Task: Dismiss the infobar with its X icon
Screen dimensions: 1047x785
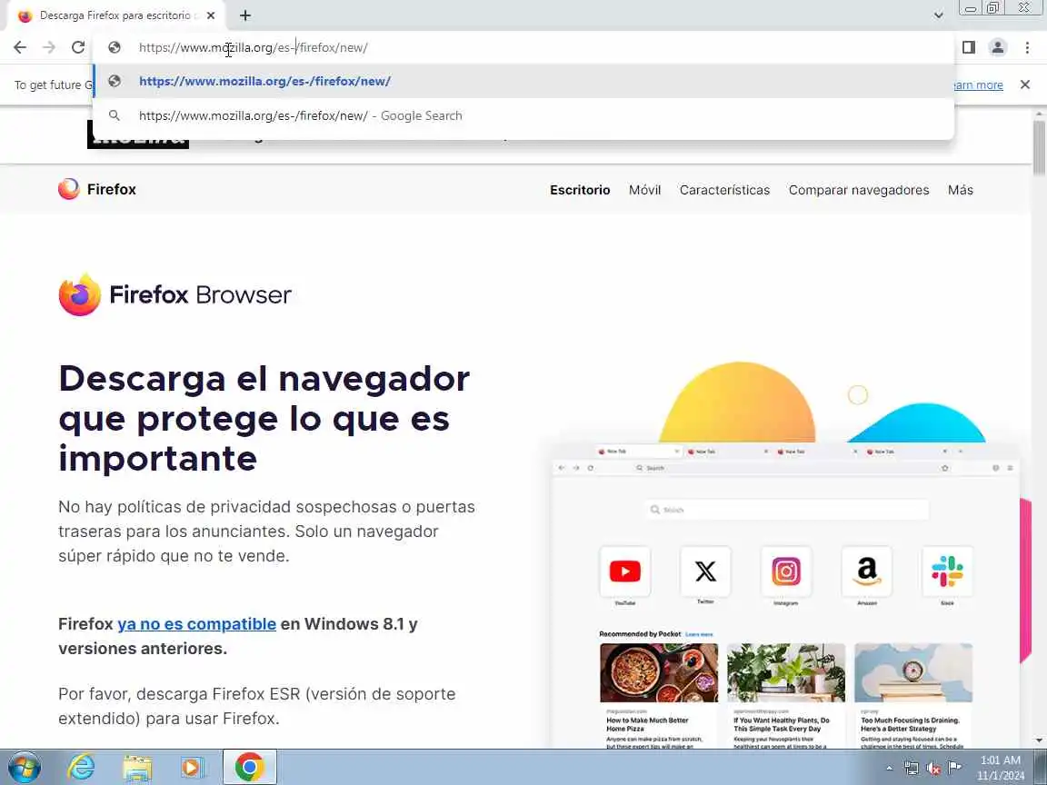Action: click(1025, 84)
